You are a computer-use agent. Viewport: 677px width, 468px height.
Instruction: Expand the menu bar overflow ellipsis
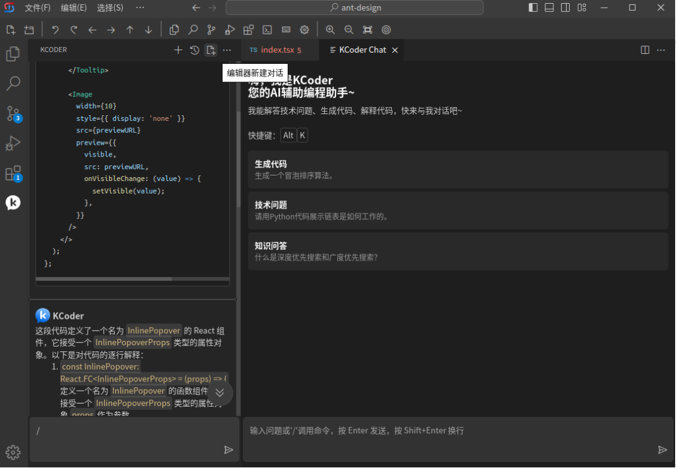[140, 8]
